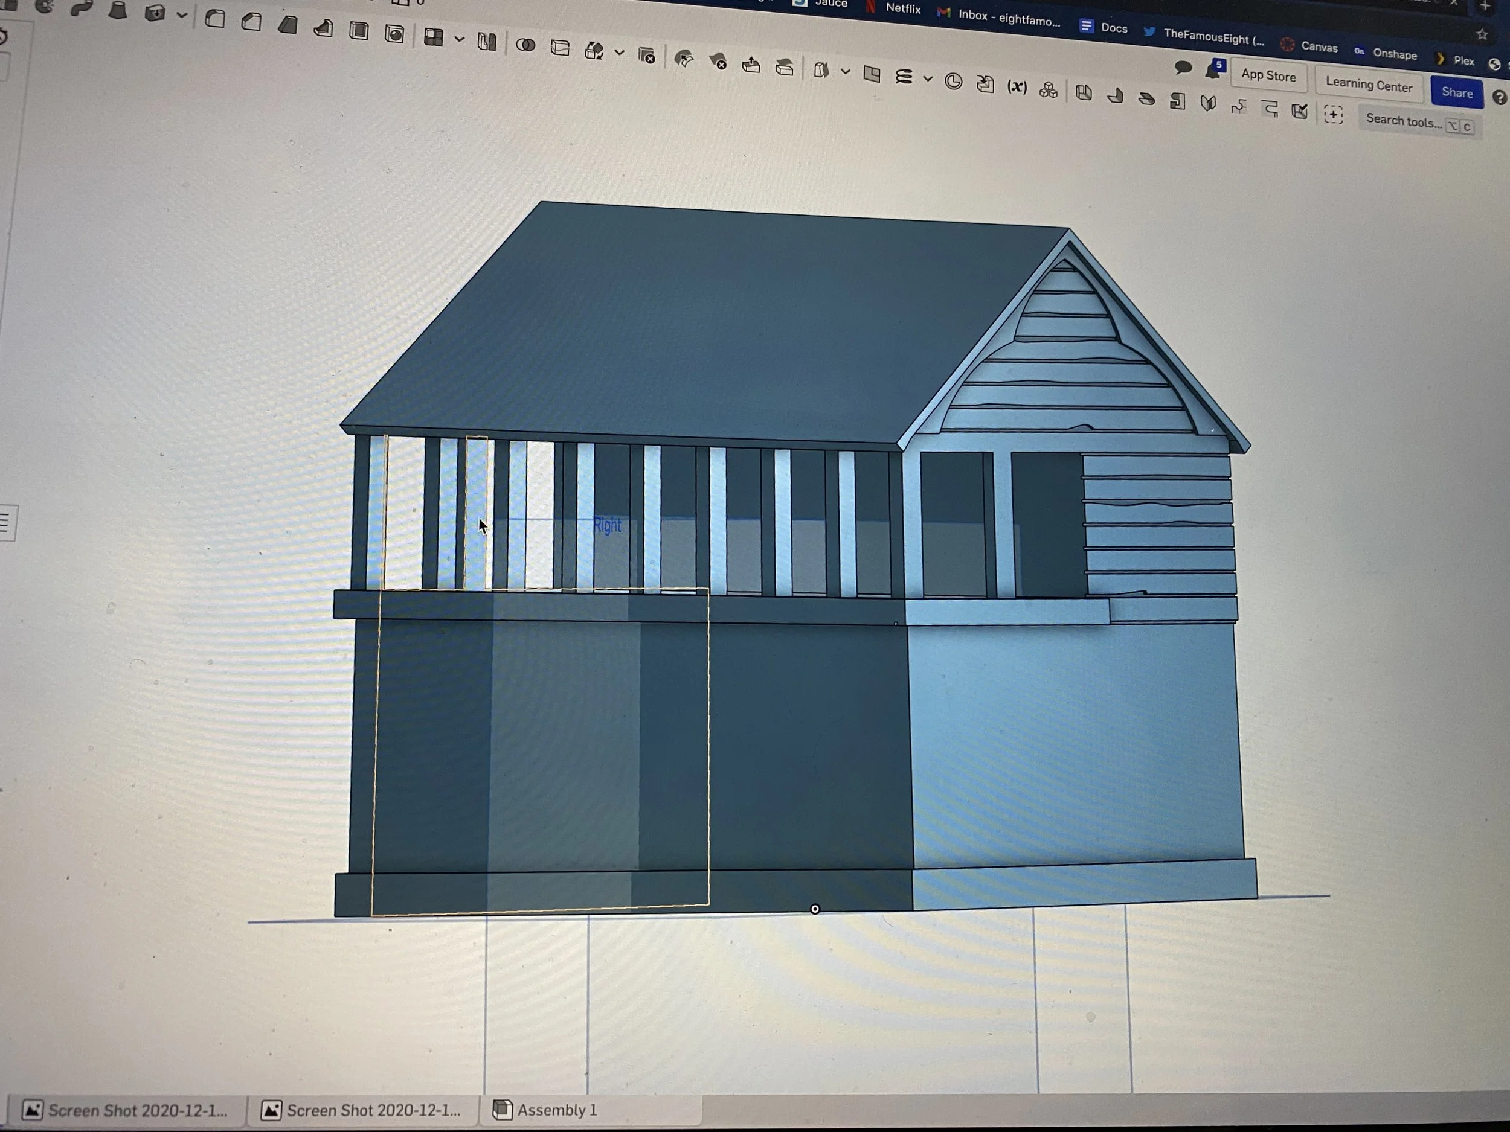
Task: Select the Helix tool
Action: (904, 77)
